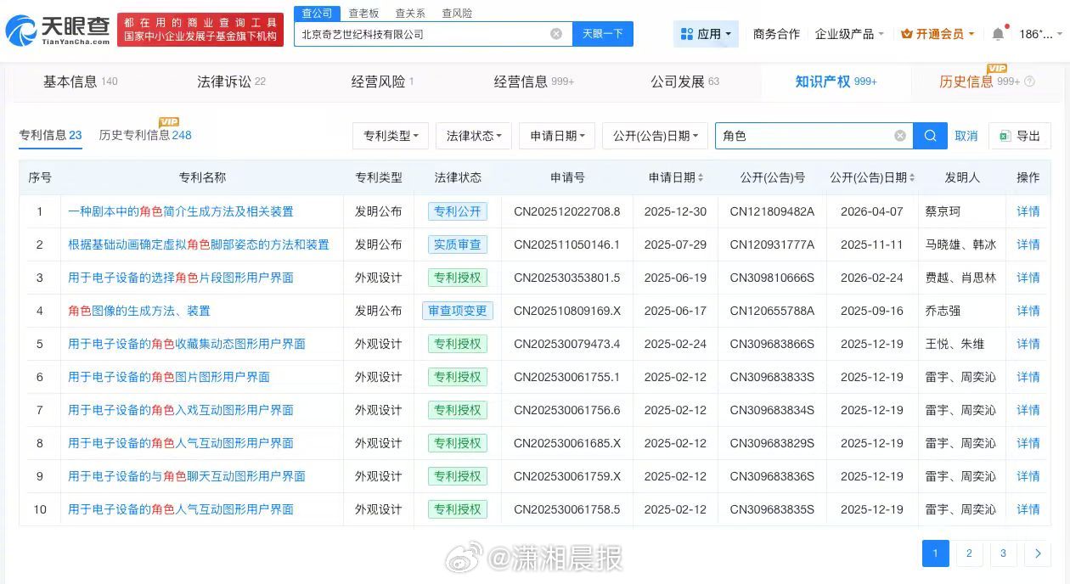Click the 天眼一下 search button
1070x584 pixels.
point(603,33)
